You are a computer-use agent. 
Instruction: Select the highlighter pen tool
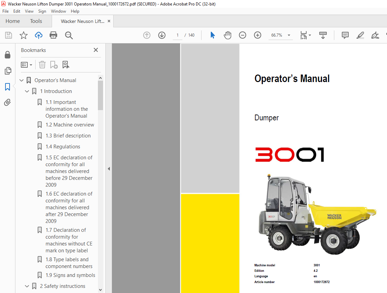(360, 35)
